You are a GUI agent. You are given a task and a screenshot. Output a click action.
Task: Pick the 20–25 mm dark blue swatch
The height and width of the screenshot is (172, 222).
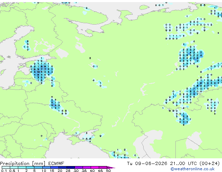click(x=63, y=167)
